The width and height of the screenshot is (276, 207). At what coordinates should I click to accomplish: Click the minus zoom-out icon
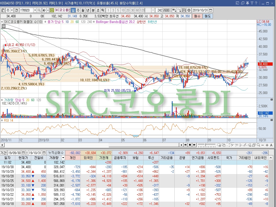click(x=263, y=145)
